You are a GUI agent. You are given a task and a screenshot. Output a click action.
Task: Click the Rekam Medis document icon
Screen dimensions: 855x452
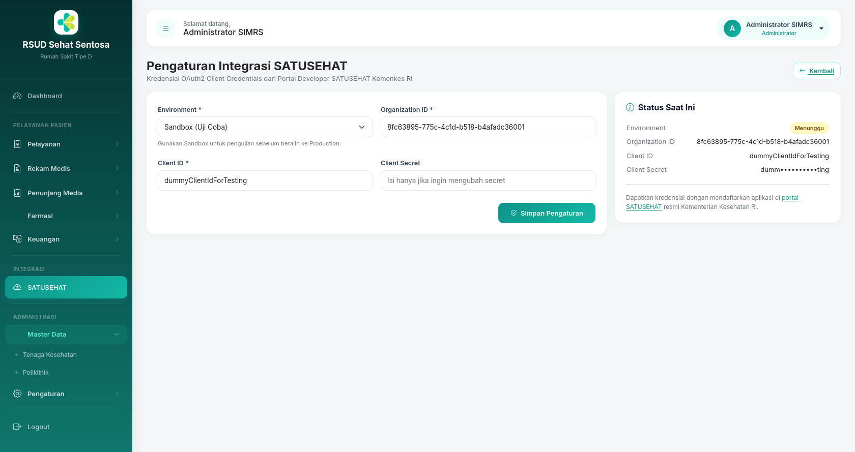point(17,168)
